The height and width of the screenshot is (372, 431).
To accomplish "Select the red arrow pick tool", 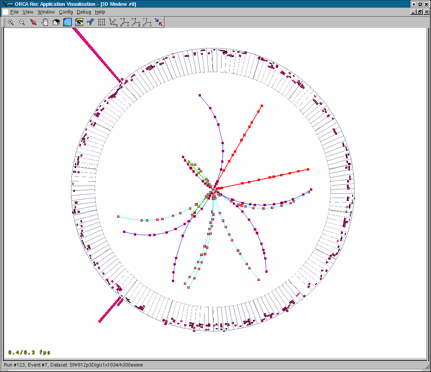I will (x=33, y=22).
